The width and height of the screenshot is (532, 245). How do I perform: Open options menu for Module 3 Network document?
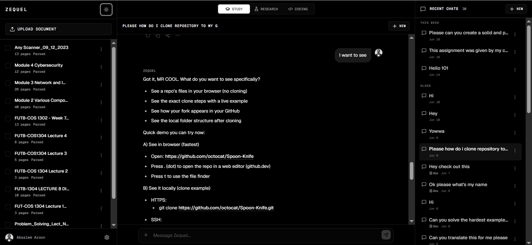[101, 85]
